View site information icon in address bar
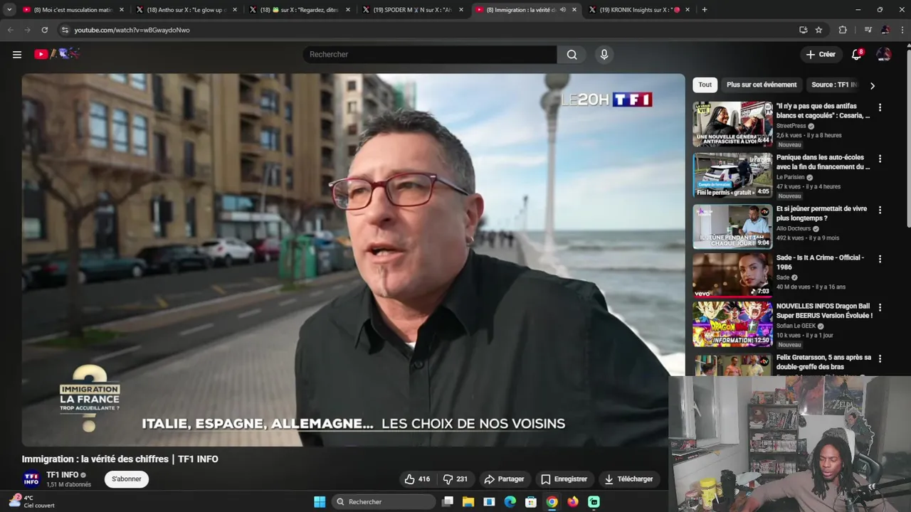Image resolution: width=911 pixels, height=512 pixels. click(x=65, y=30)
